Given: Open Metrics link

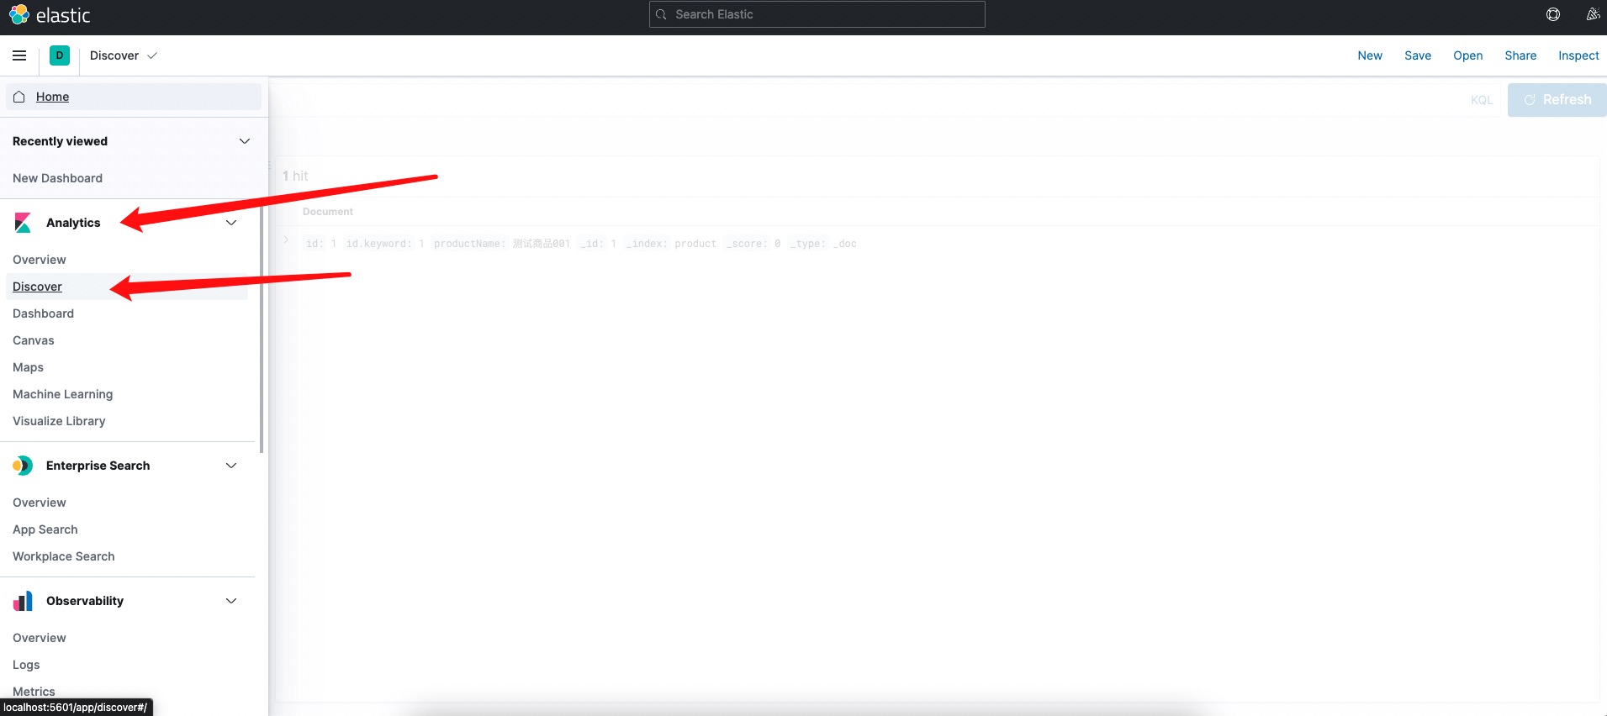Looking at the screenshot, I should coord(34,692).
